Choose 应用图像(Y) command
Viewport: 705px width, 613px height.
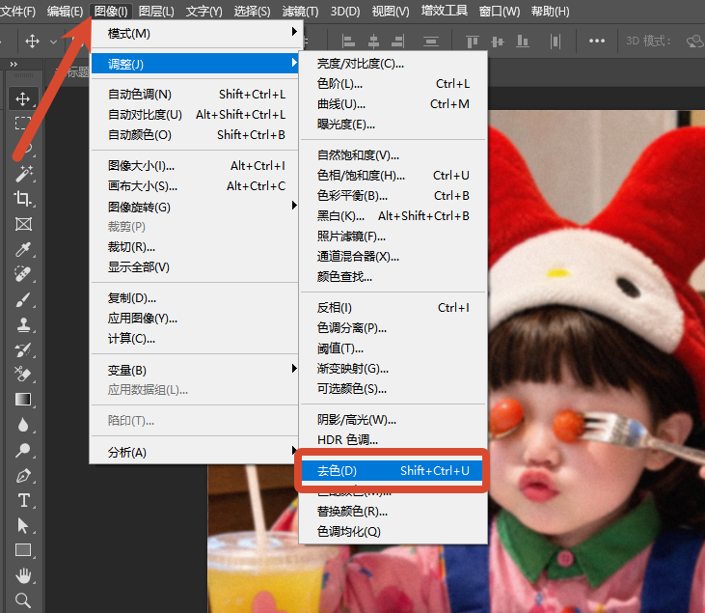[194, 319]
